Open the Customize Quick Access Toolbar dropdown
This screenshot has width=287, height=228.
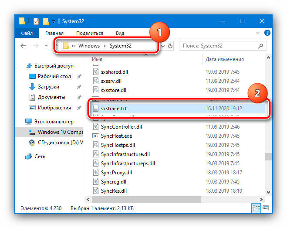[x=54, y=22]
